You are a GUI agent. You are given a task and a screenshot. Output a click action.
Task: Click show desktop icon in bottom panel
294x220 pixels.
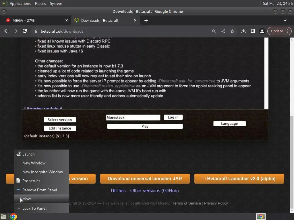point(3,217)
